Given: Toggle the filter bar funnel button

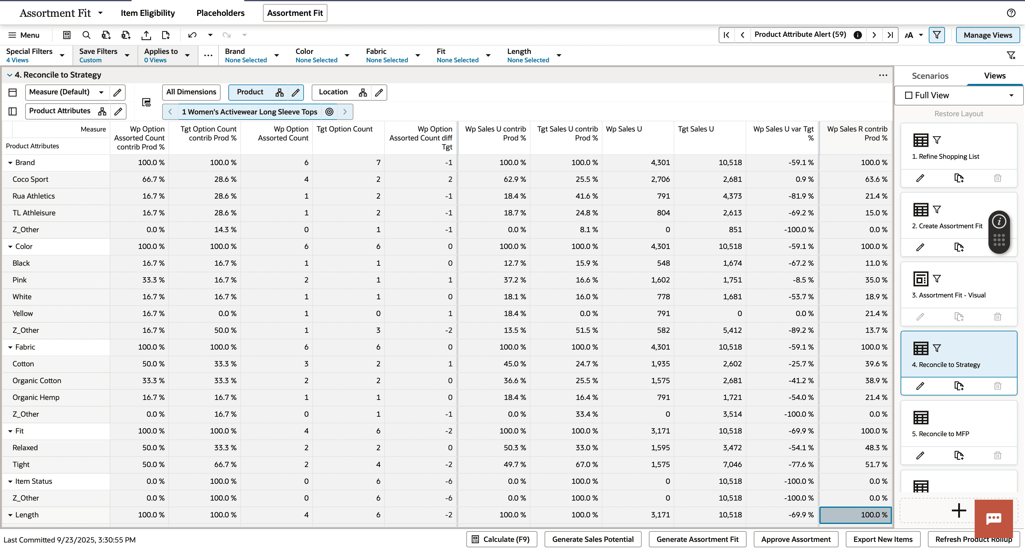Looking at the screenshot, I should 937,35.
